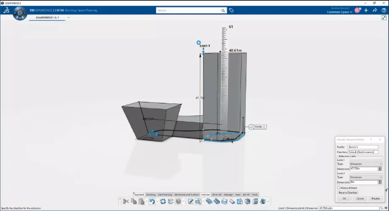Click the Limit 1 blue manipulator handle
Screen dimensions: 389x211
(x=199, y=43)
